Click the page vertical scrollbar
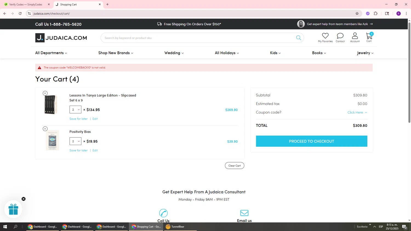The height and width of the screenshot is (231, 411). click(409, 73)
